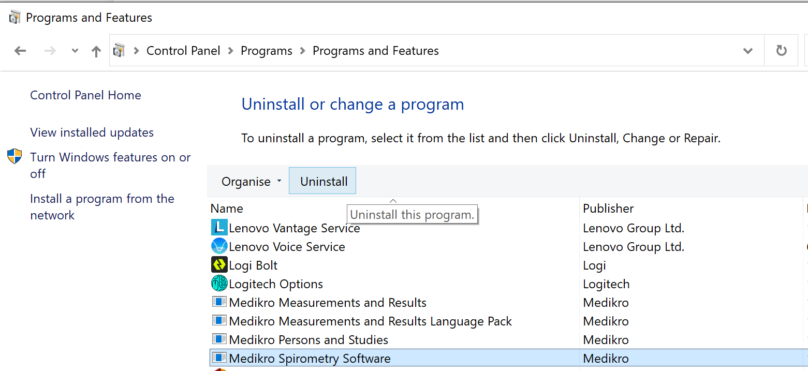Click the Programs breadcrumb item
This screenshot has height=371, width=808.
[266, 51]
